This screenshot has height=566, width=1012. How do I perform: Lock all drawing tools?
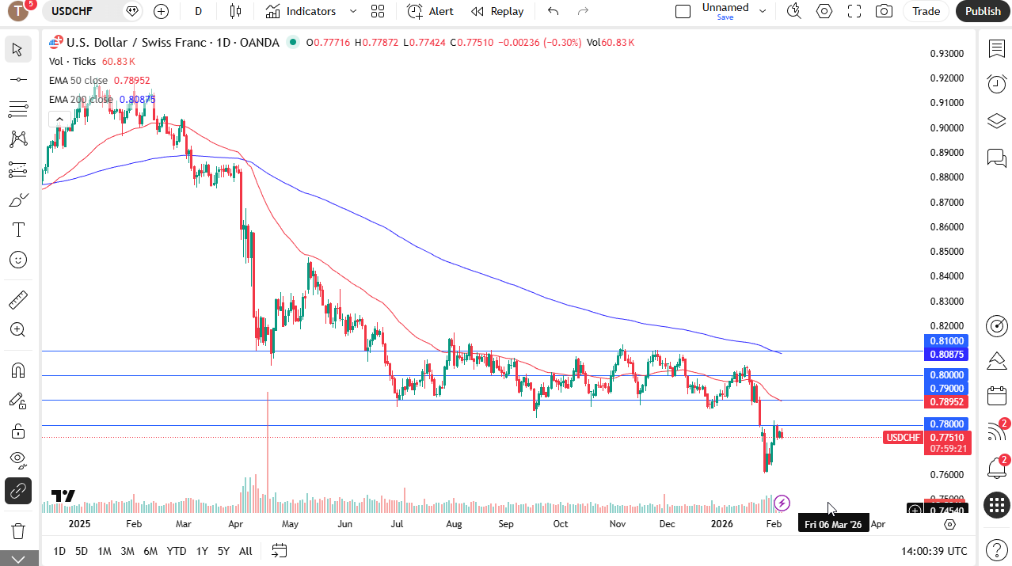click(17, 431)
